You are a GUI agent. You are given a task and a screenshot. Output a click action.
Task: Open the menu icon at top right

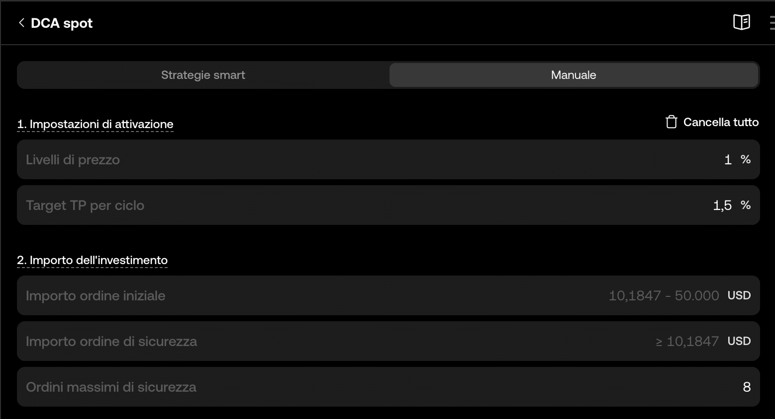point(772,23)
